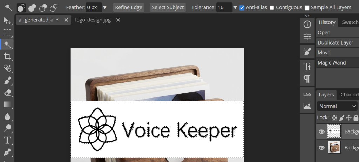Select the Blur drop tool
Screen dimensions: 359x162
coord(7,116)
